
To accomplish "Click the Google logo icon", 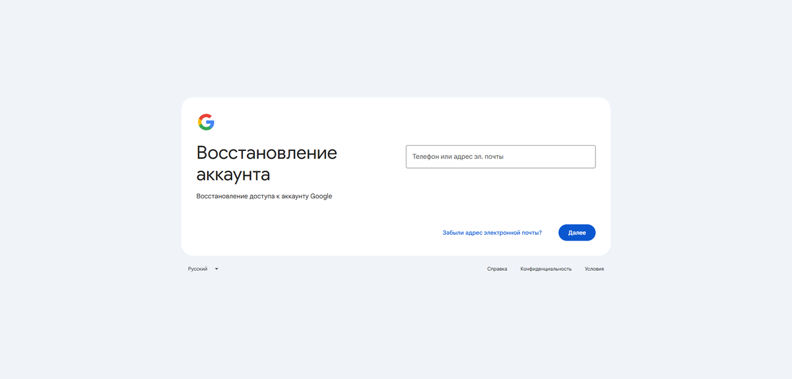I will (206, 122).
